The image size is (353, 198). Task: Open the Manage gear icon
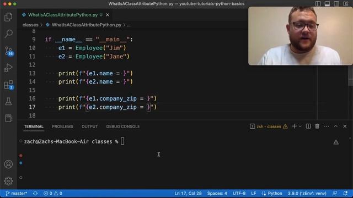pyautogui.click(x=8, y=181)
